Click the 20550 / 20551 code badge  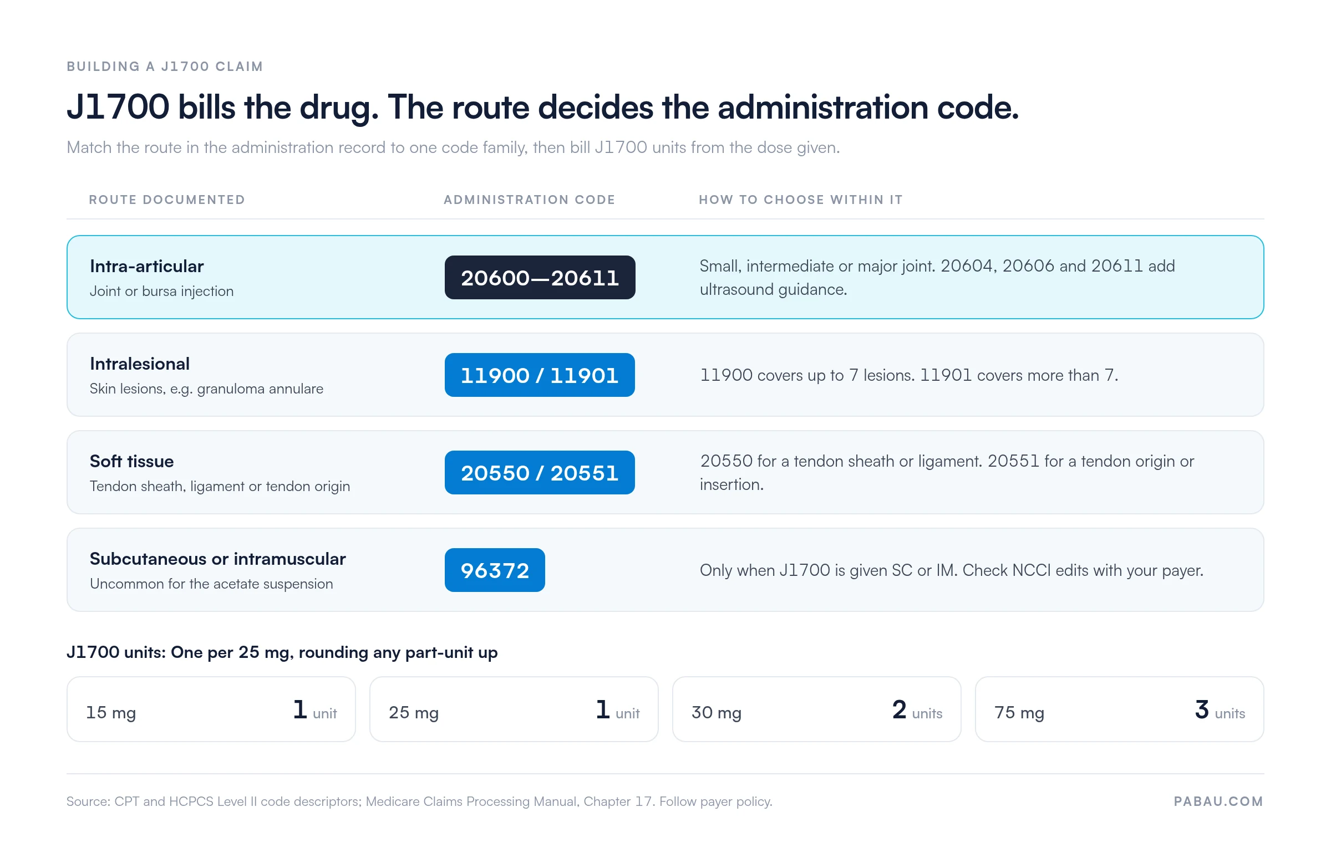pos(540,472)
